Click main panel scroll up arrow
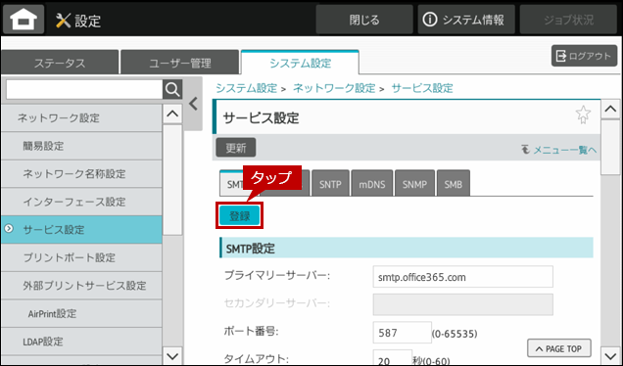 610,110
